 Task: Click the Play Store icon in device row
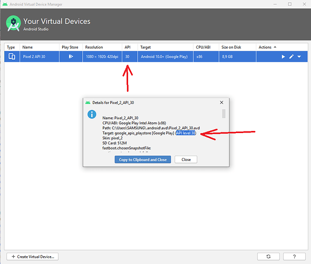click(71, 56)
